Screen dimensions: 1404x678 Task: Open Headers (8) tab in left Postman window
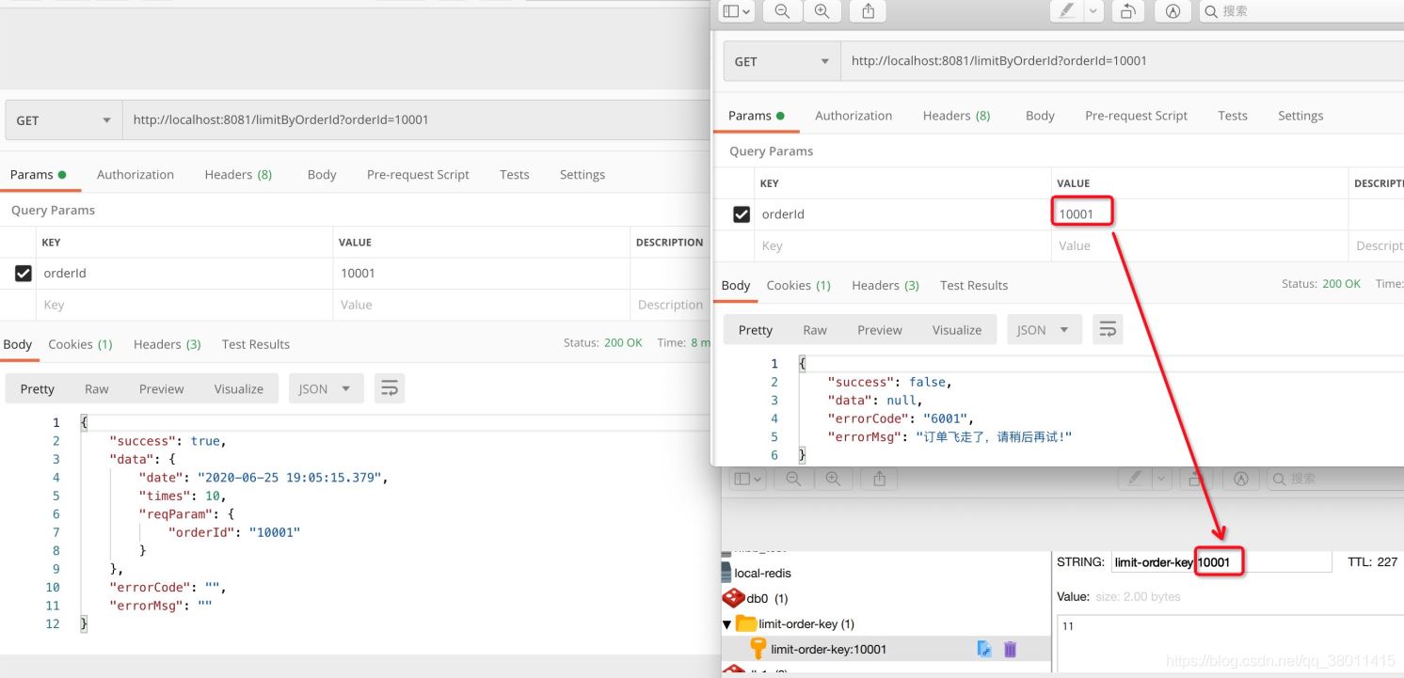click(238, 174)
